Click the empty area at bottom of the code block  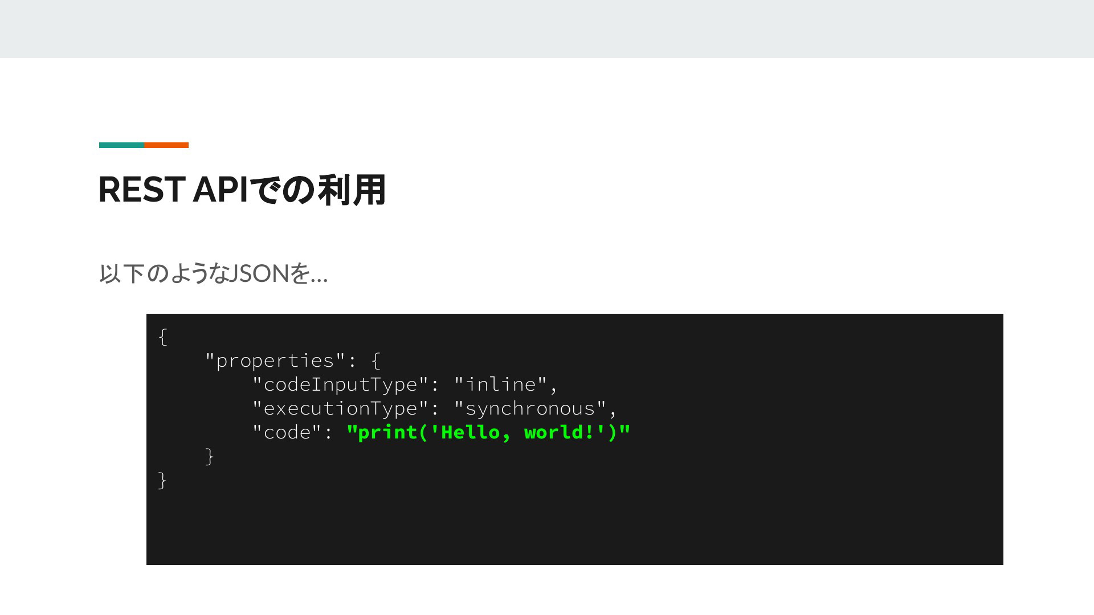(574, 530)
